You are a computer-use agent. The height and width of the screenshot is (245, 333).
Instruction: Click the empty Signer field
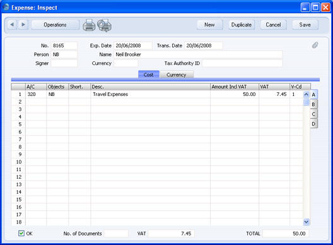tap(64, 63)
